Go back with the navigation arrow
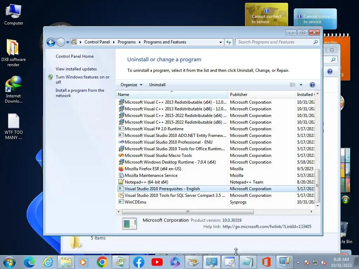This screenshot has width=359, height=269. tap(51, 42)
